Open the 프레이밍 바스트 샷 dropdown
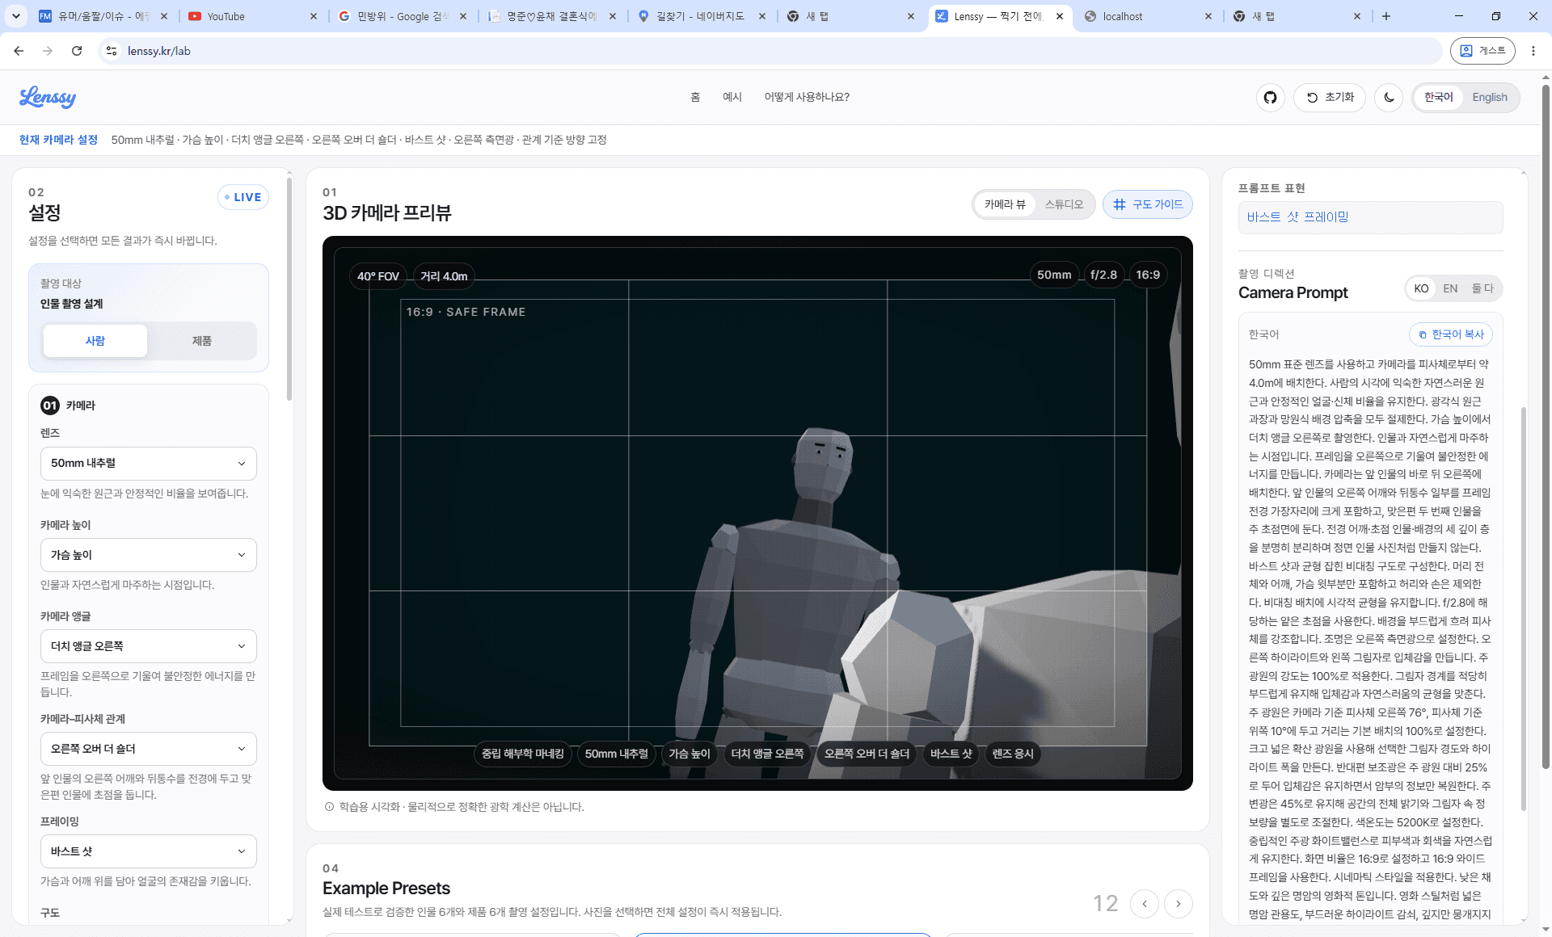The image size is (1552, 937). [148, 851]
